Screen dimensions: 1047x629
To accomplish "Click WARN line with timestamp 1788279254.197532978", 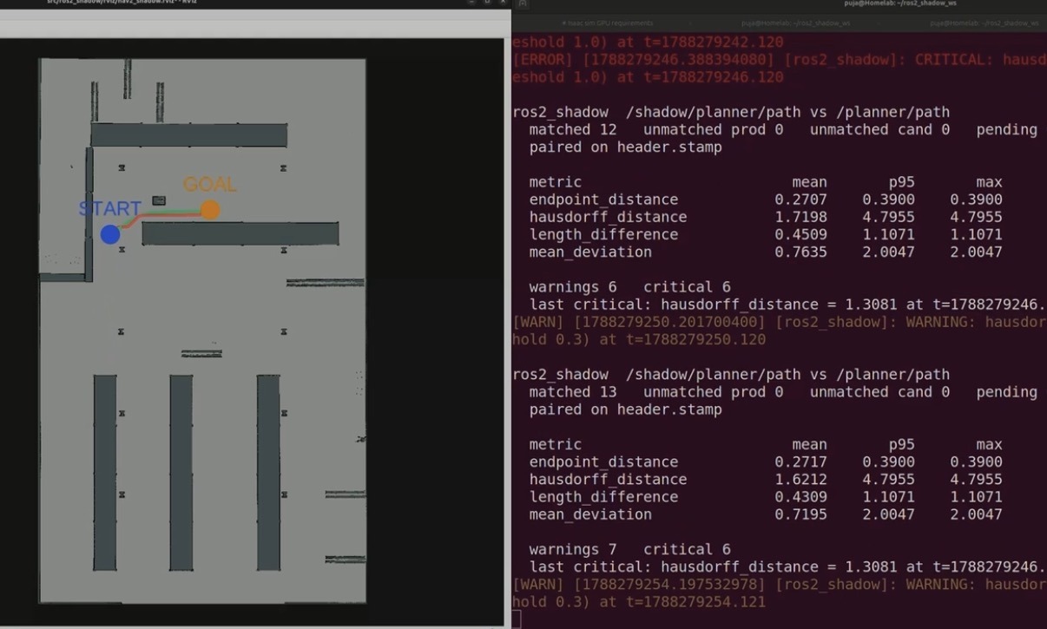I will [779, 585].
